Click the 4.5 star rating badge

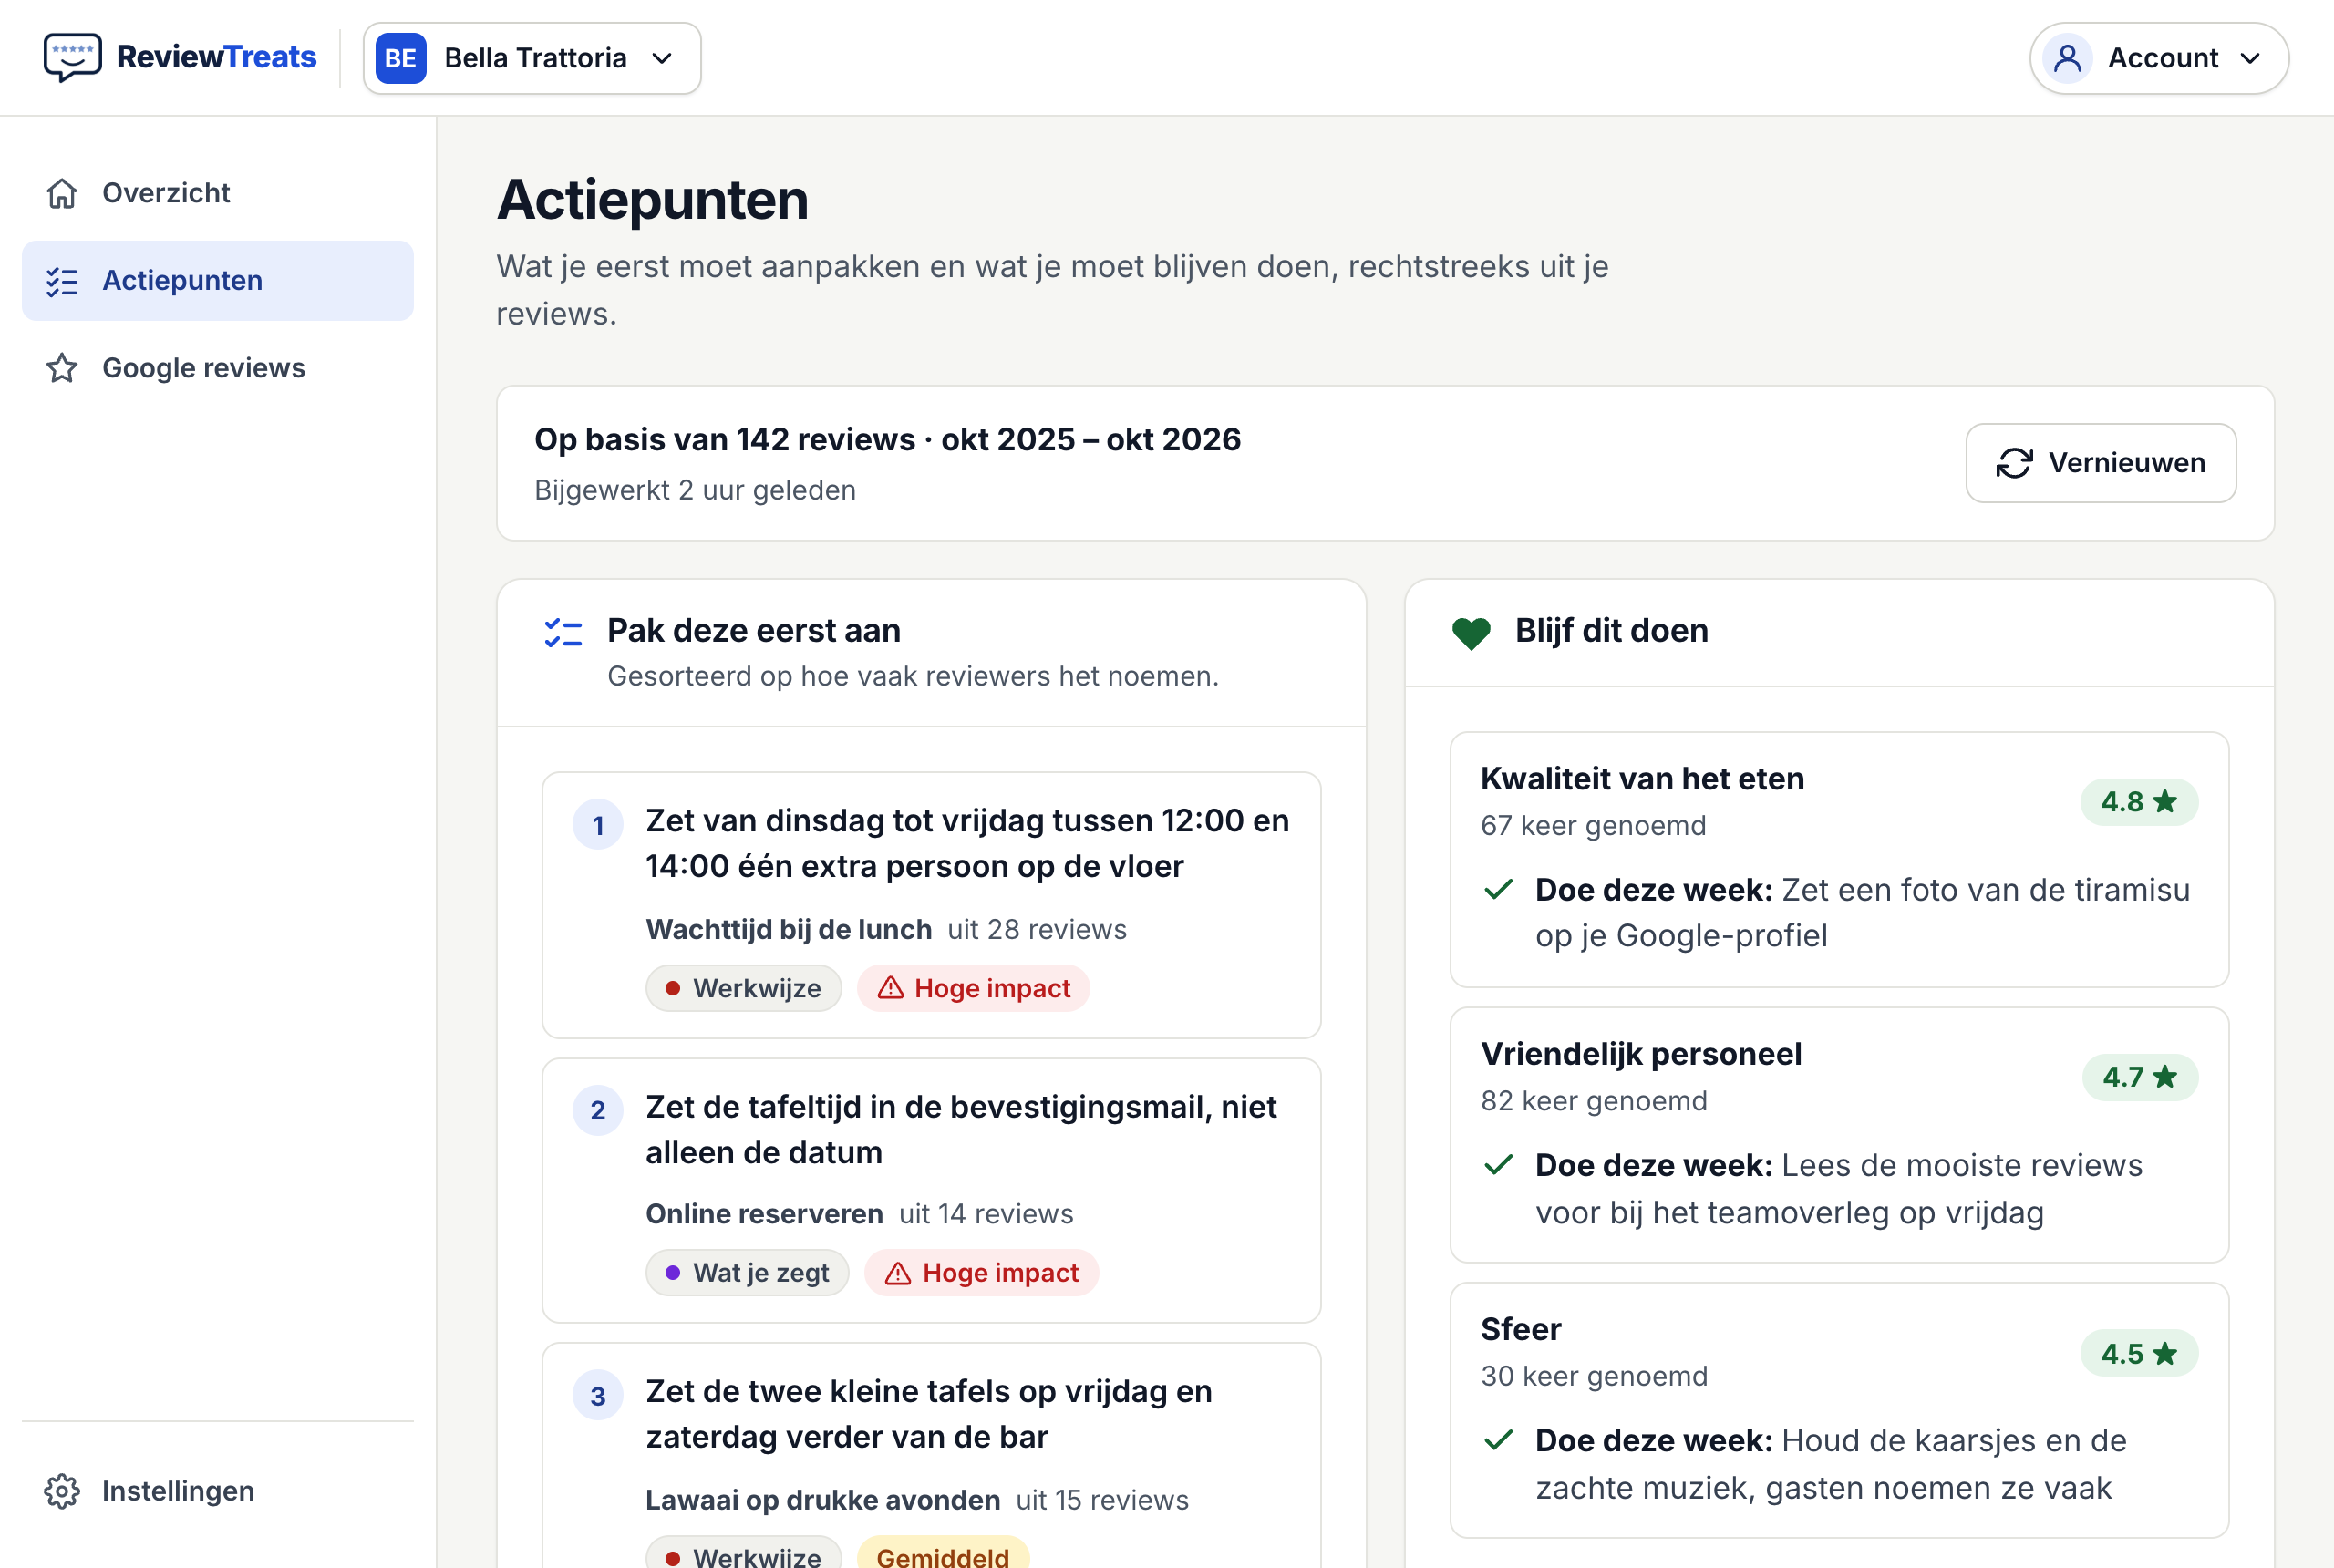2139,1354
